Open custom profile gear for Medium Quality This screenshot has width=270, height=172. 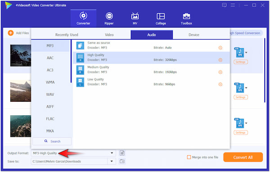(220, 72)
